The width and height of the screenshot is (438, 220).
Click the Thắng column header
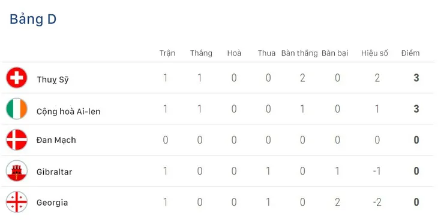point(201,53)
